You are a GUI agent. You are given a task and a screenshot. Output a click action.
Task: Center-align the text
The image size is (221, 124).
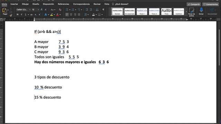pos(71,14)
